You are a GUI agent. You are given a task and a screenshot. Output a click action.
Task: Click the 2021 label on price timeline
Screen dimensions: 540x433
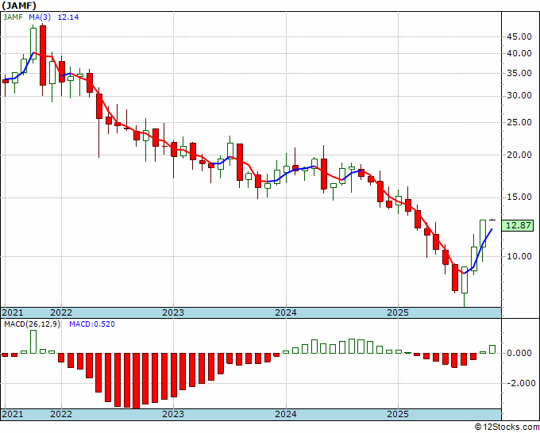pyautogui.click(x=13, y=312)
